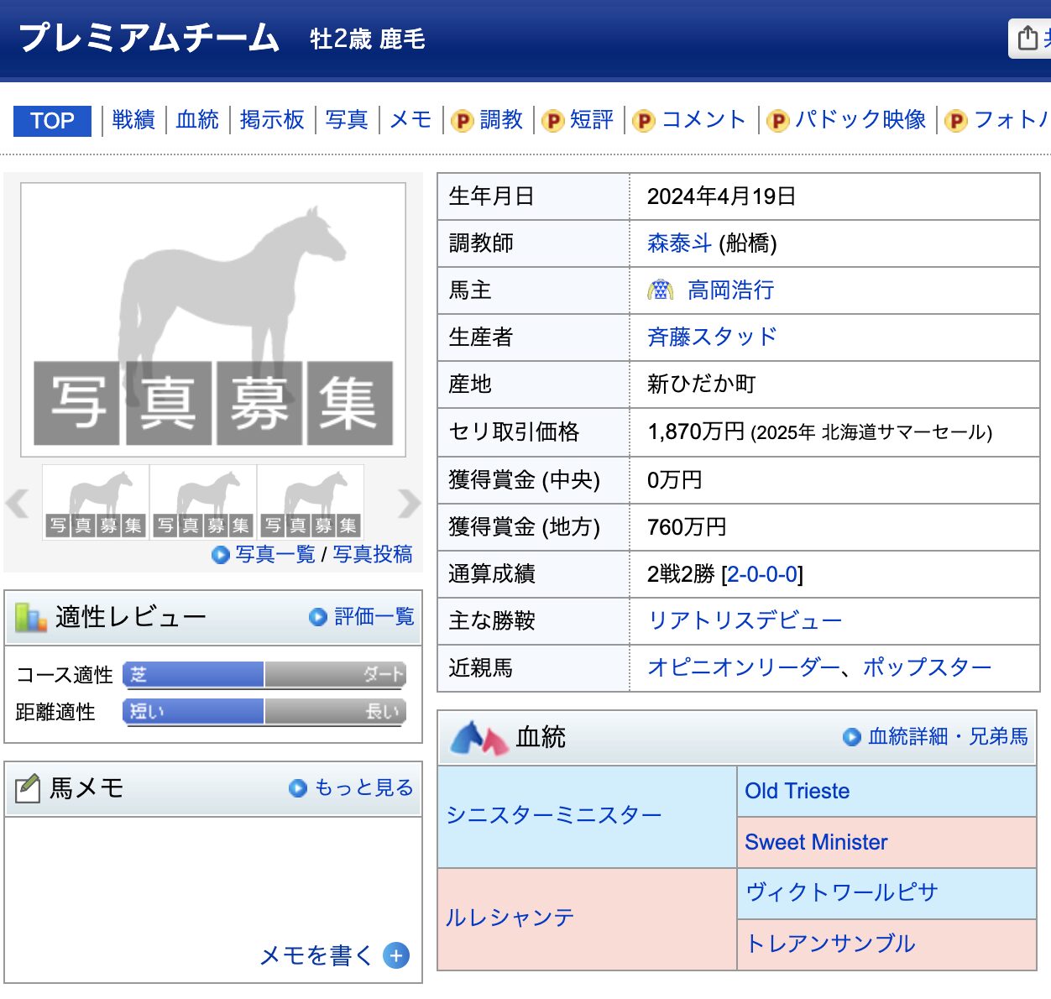Screen dimensions: 1051x999
Task: Open owner 高岡浩行 link
Action: (x=730, y=290)
